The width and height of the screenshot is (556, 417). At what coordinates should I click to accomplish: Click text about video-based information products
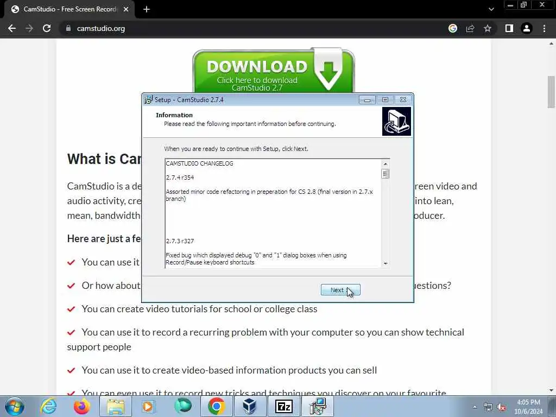coord(229,370)
